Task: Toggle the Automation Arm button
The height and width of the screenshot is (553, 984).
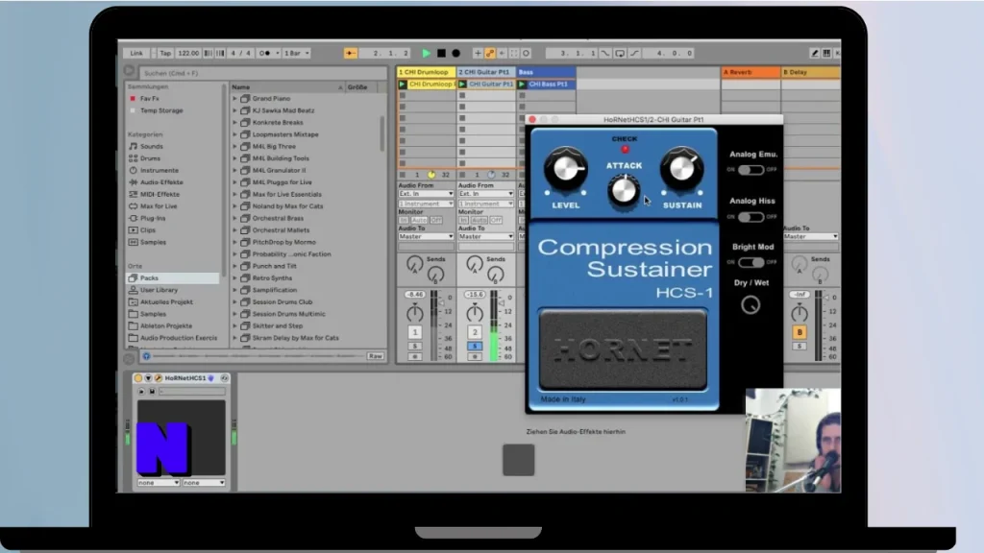Action: (x=490, y=54)
